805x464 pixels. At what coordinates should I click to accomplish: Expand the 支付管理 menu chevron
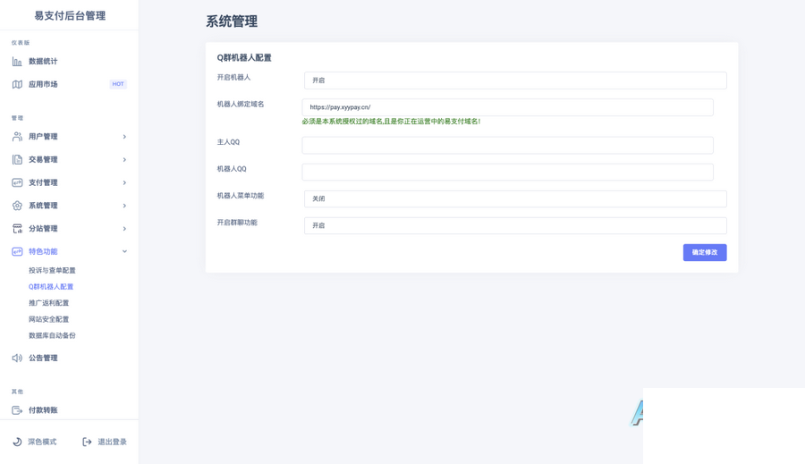(124, 182)
